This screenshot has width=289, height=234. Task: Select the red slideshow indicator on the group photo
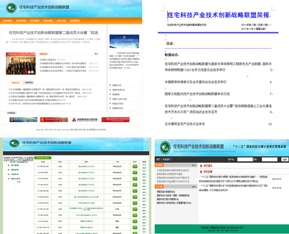pos(26,72)
